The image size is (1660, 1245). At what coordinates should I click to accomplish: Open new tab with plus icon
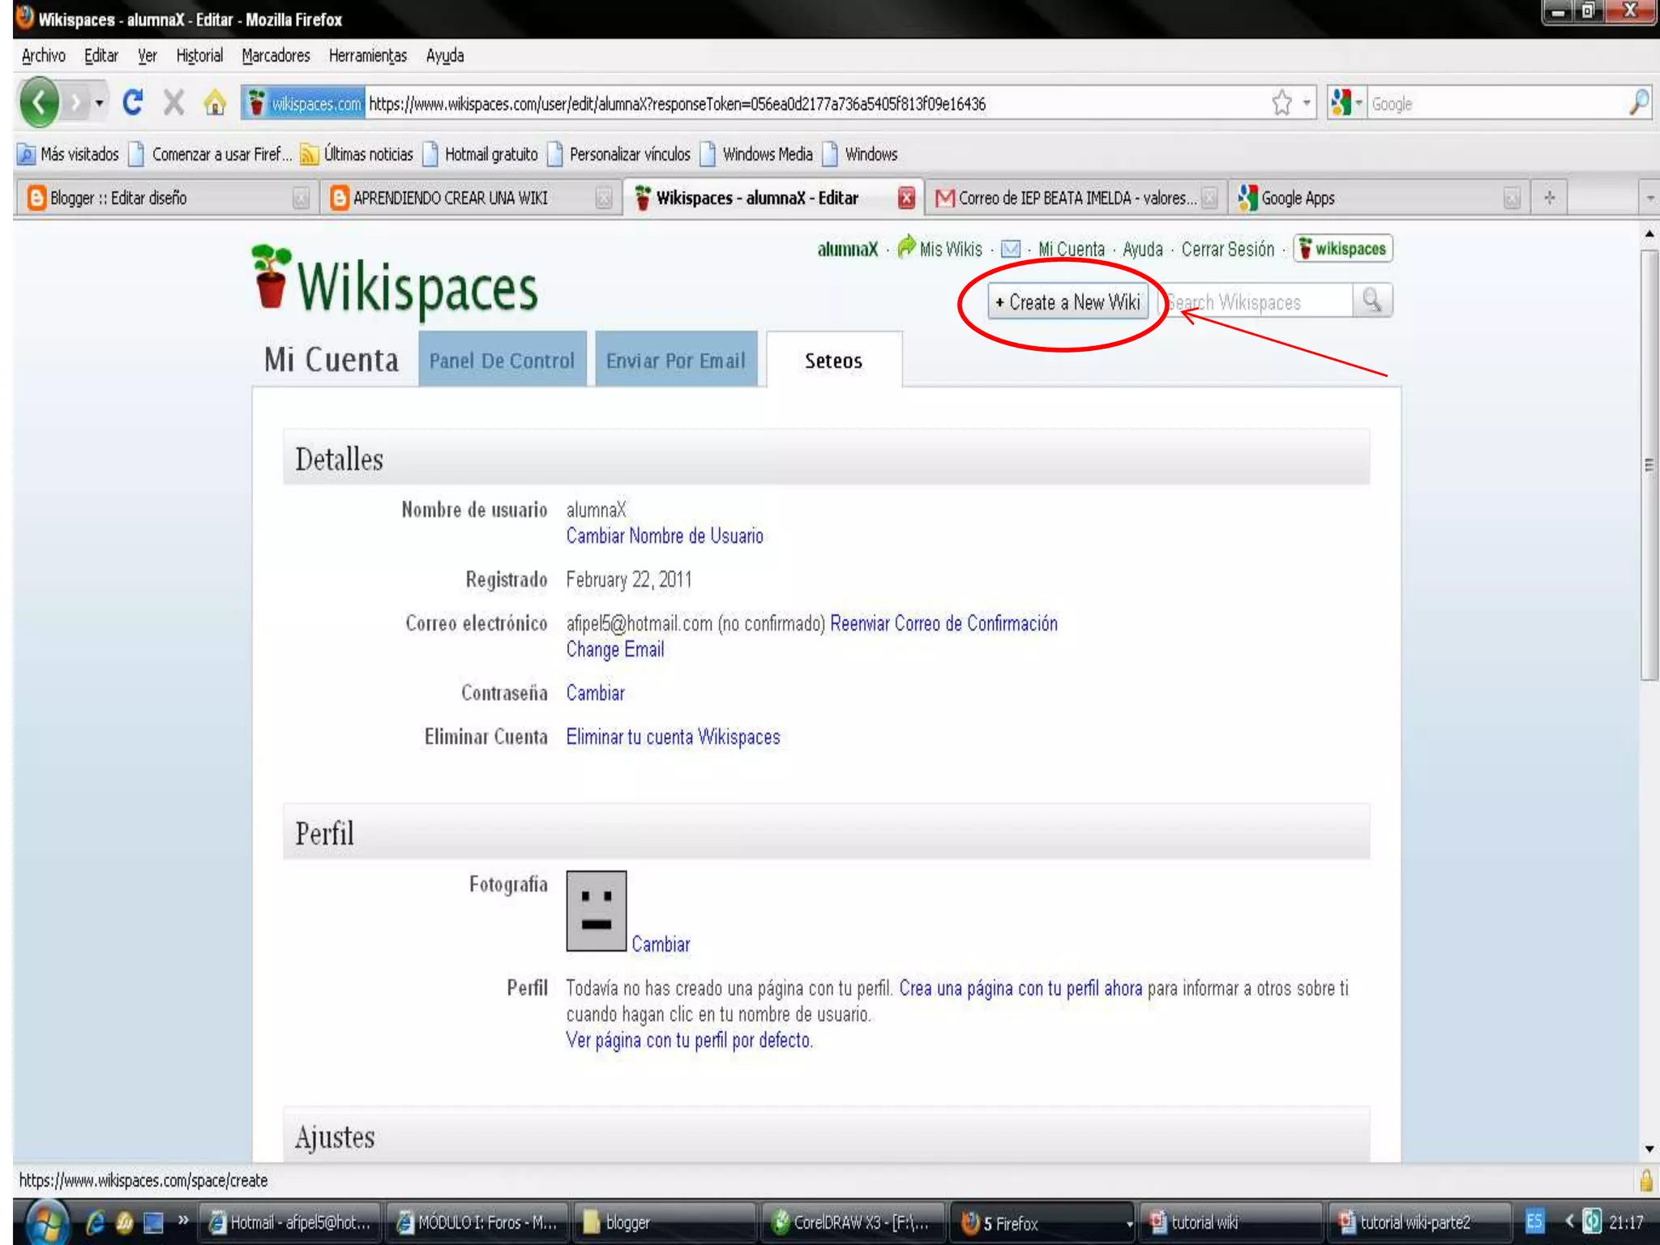pyautogui.click(x=1549, y=198)
